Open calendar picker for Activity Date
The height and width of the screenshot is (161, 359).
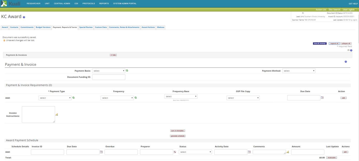tap(249, 152)
